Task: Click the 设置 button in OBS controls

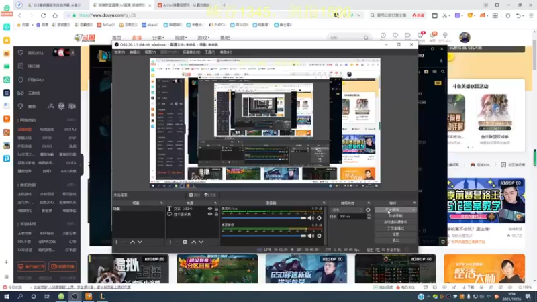Action: click(x=395, y=234)
